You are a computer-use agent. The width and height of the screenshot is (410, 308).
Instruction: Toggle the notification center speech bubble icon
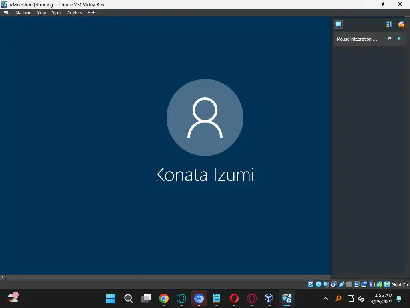pyautogui.click(x=338, y=24)
